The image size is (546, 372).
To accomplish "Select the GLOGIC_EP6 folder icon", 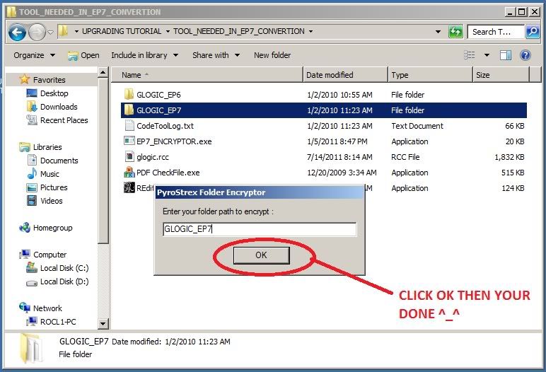I will [x=129, y=95].
